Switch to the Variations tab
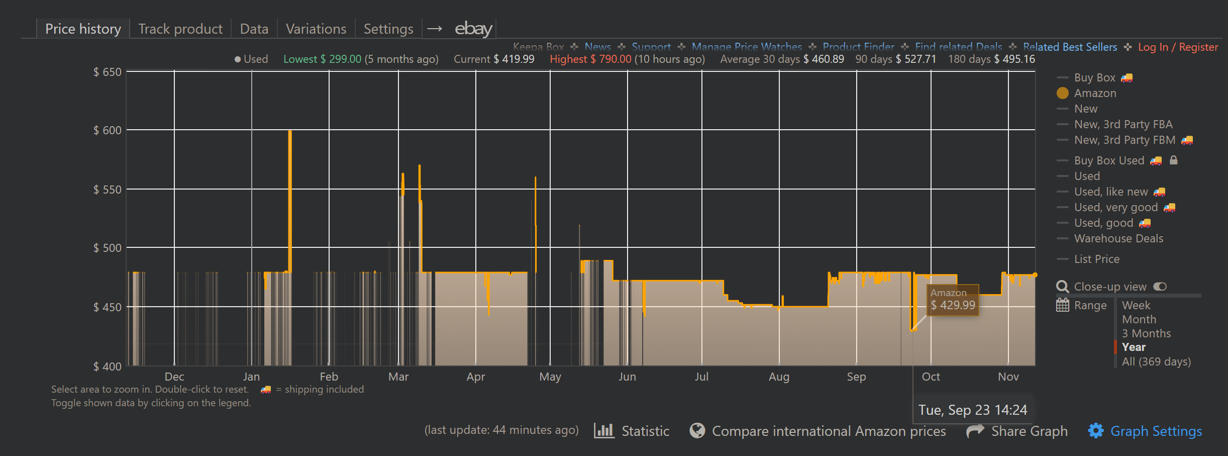This screenshot has height=456, width=1228. (x=316, y=29)
